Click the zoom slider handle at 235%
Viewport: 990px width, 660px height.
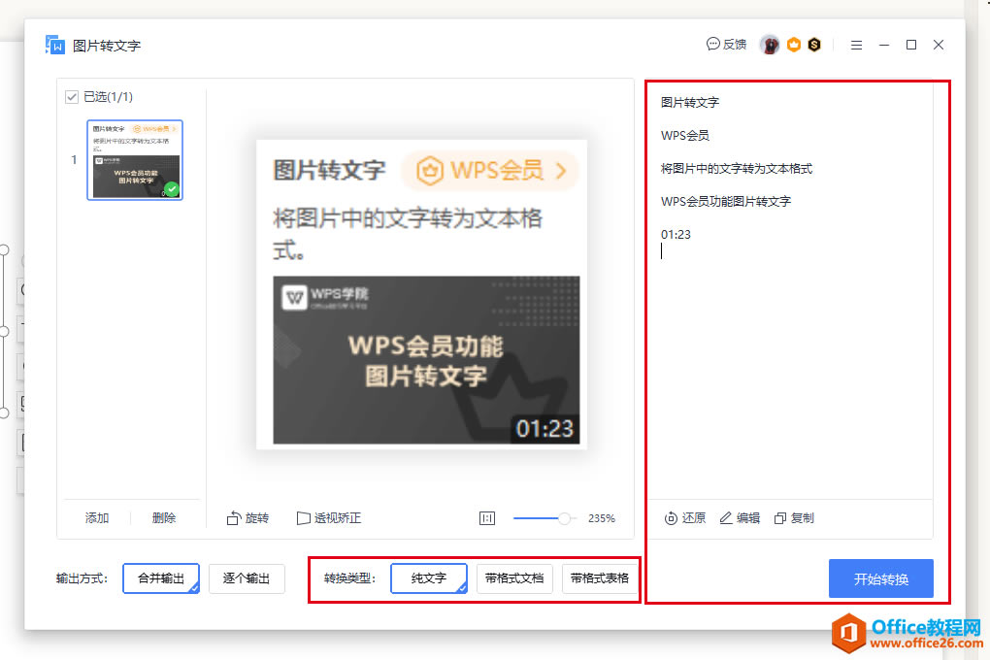[x=565, y=518]
